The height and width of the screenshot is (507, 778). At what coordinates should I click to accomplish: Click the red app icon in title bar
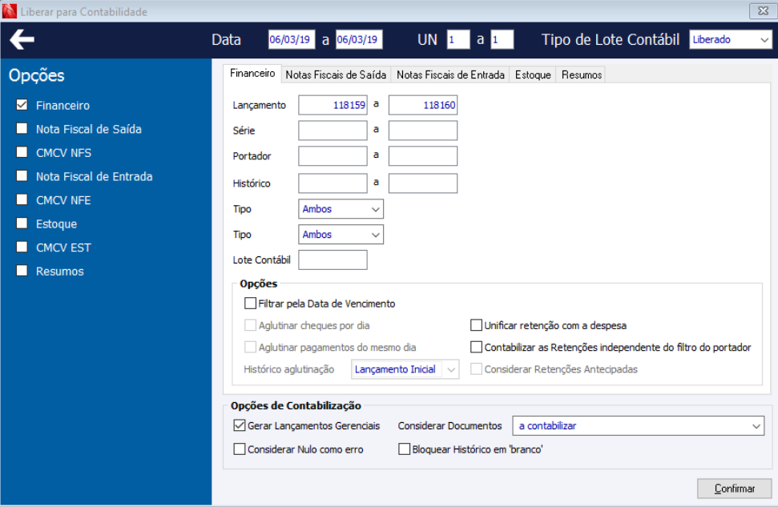click(x=9, y=11)
